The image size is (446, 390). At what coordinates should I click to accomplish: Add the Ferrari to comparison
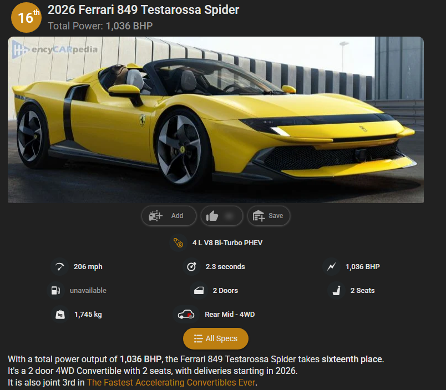coord(169,216)
